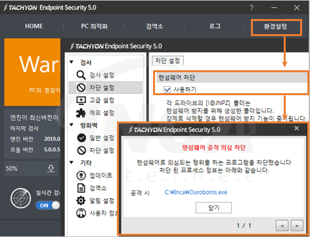Switch off the real-time monitoring ON toggle

coord(48,205)
